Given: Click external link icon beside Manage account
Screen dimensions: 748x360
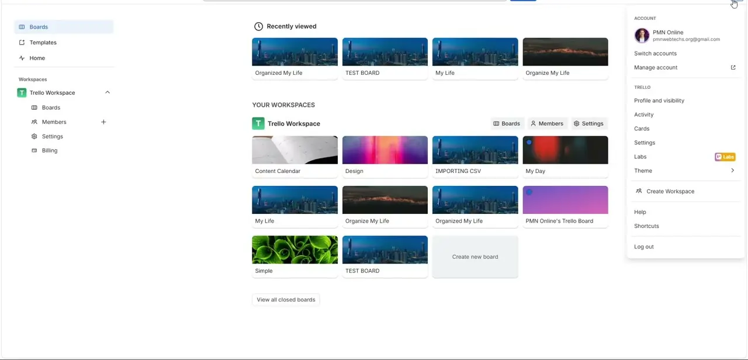Looking at the screenshot, I should pyautogui.click(x=733, y=68).
